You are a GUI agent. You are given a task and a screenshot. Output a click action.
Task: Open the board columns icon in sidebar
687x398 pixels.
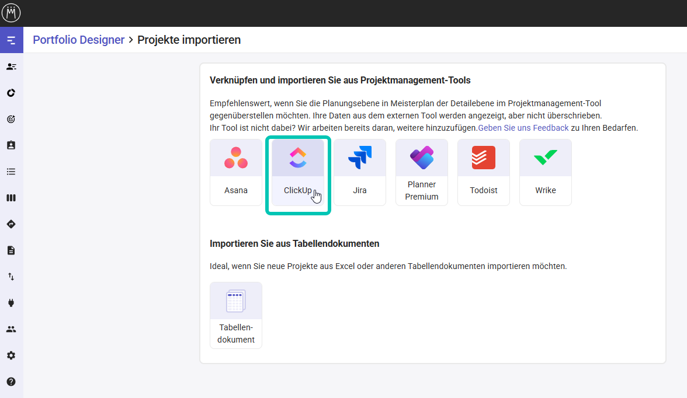pyautogui.click(x=12, y=198)
